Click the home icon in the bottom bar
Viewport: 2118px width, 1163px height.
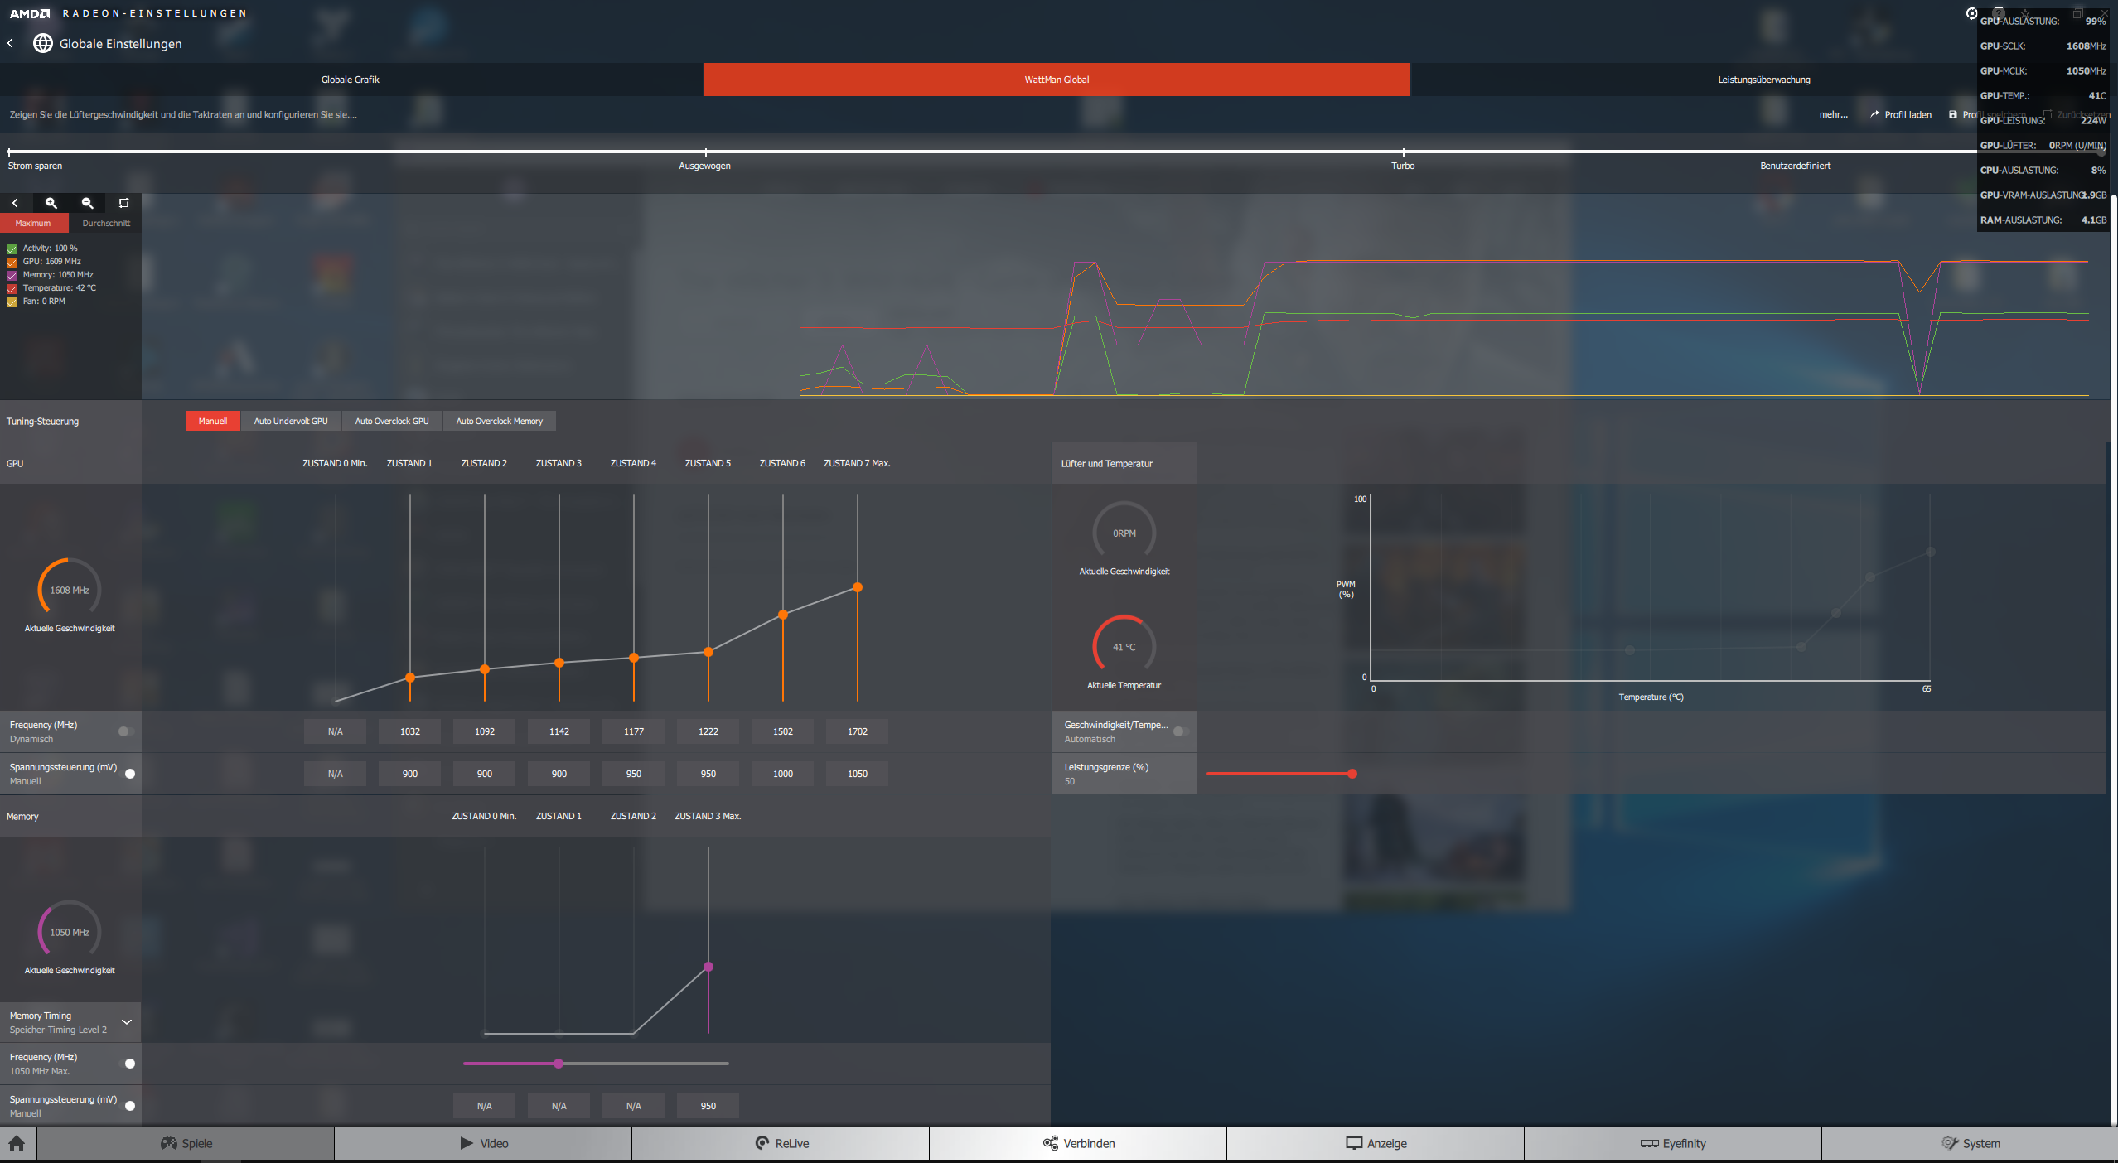17,1143
